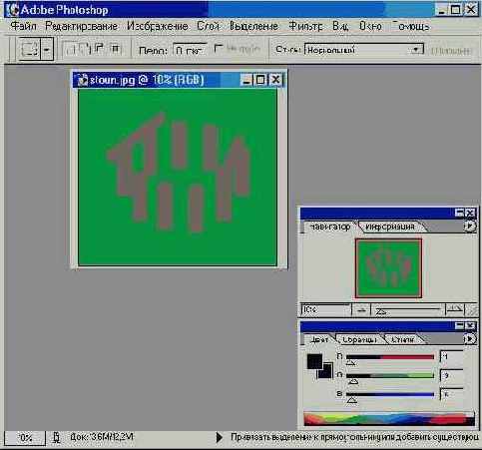The image size is (482, 450).
Task: Open the Style dropdown in options bar
Action: coord(364,50)
